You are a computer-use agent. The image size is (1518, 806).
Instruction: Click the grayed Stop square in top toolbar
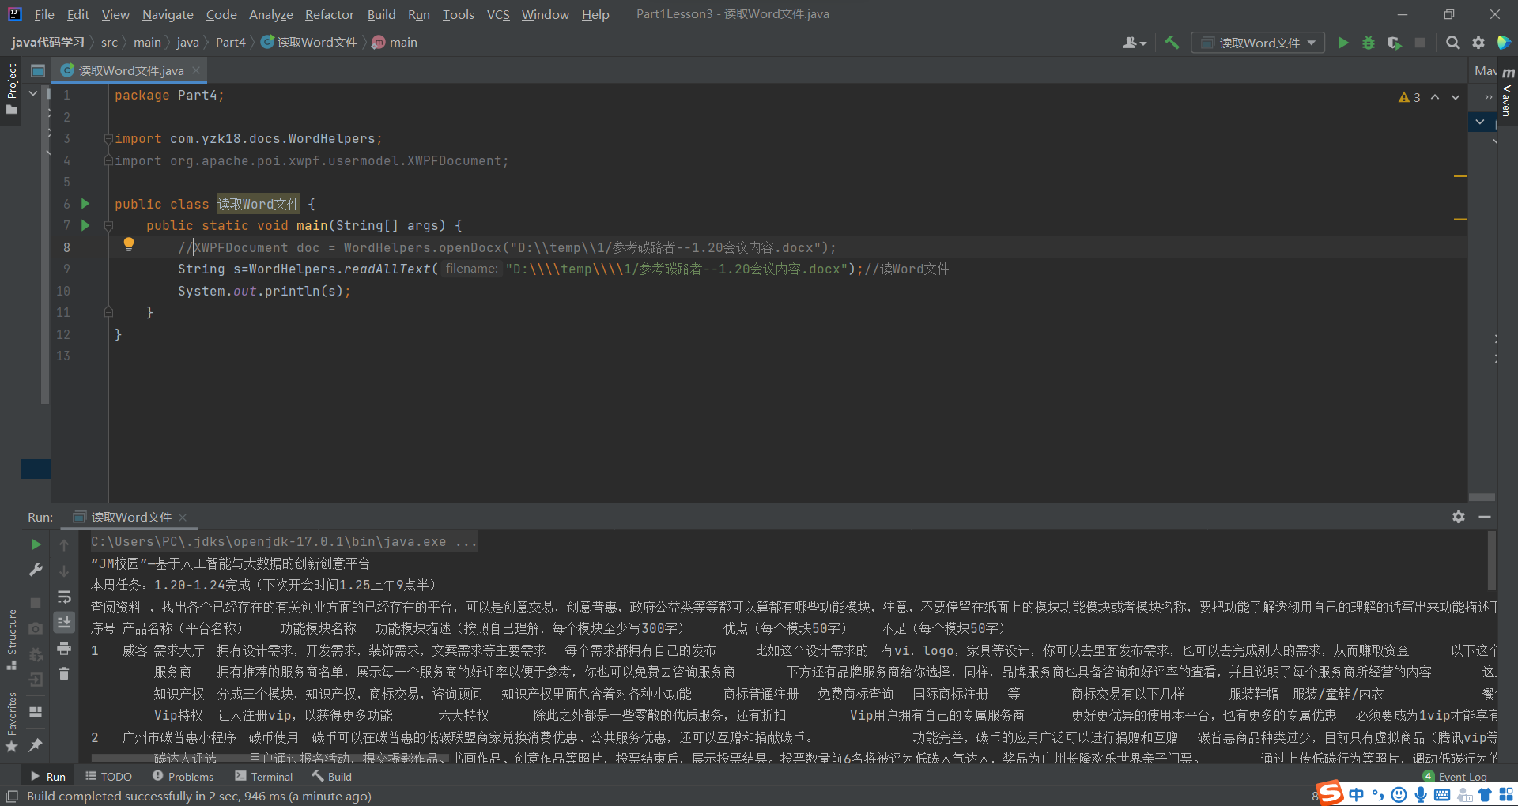[x=1420, y=43]
